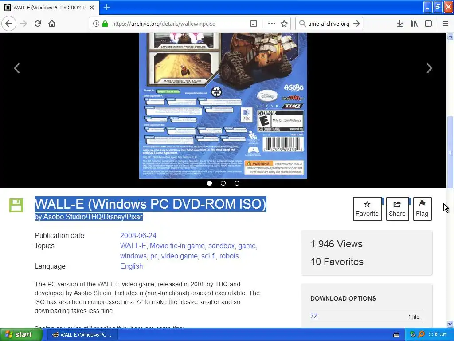Open the Library icon
The image size is (454, 341).
pos(414,24)
